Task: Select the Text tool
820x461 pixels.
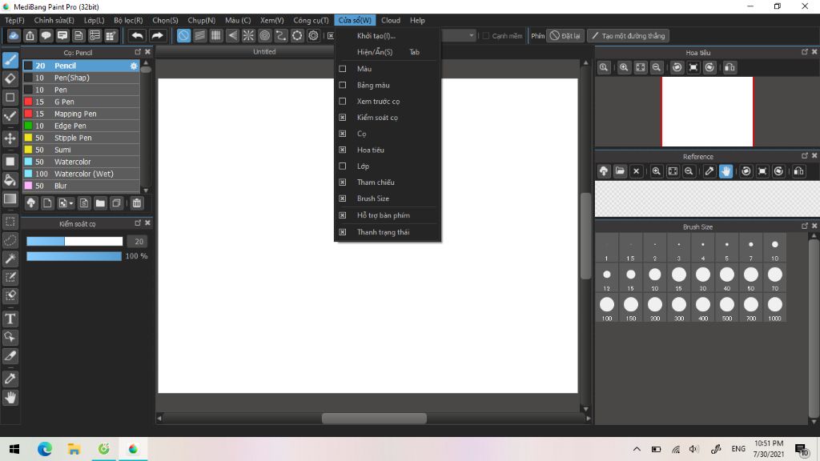Action: pyautogui.click(x=10, y=319)
